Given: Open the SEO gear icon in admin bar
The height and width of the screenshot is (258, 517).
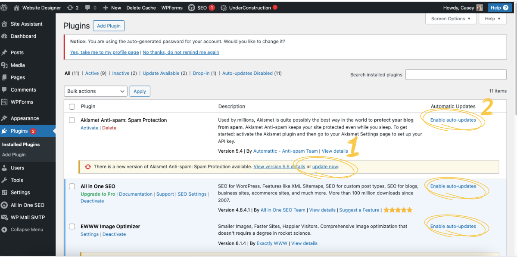Looking at the screenshot, I should [x=191, y=8].
